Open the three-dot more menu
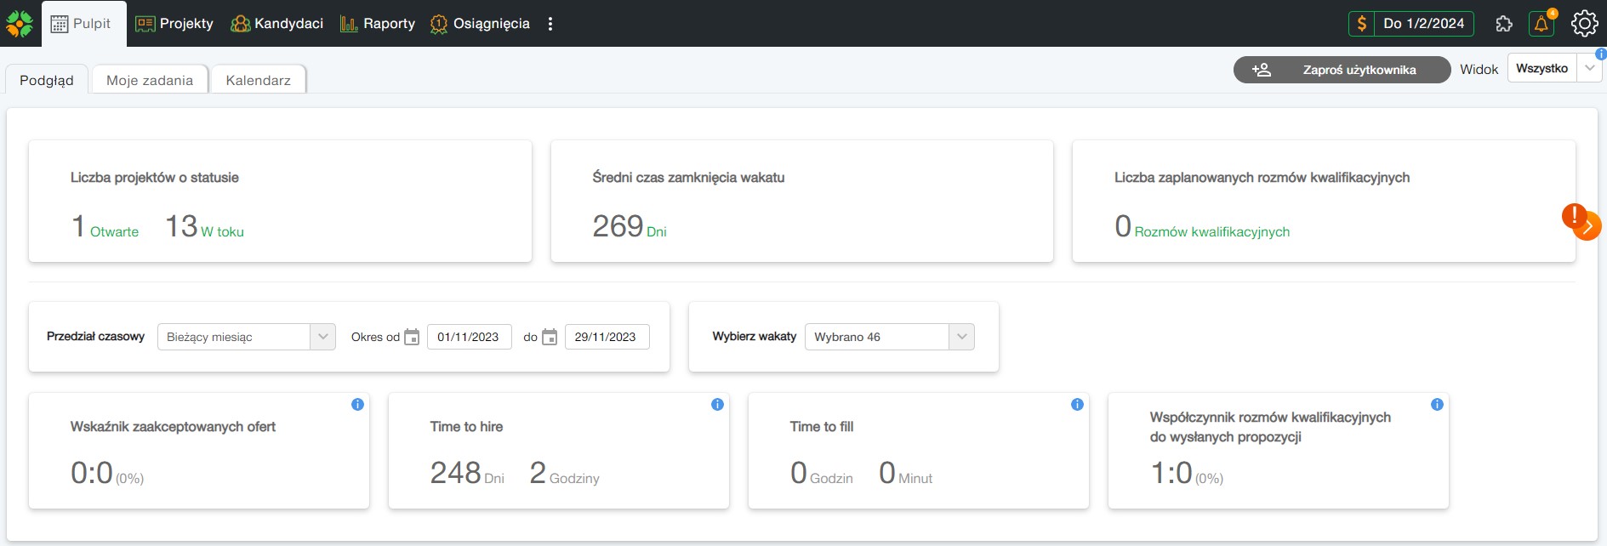 click(550, 24)
